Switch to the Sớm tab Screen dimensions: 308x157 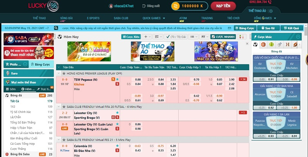[12, 89]
